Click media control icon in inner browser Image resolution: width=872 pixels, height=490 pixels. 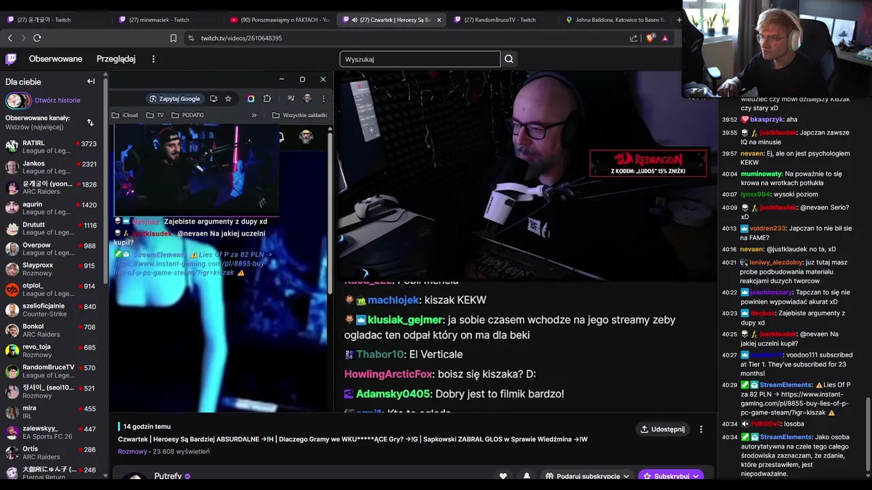(x=291, y=99)
